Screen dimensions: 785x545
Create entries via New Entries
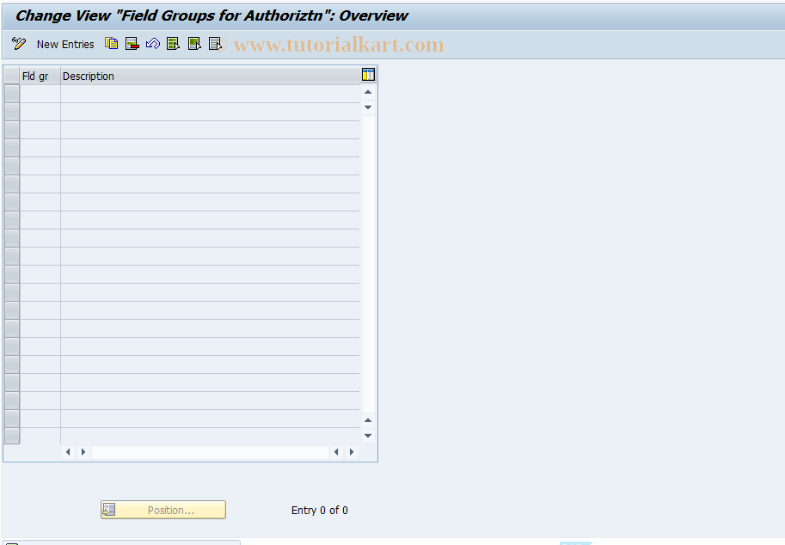coord(65,44)
